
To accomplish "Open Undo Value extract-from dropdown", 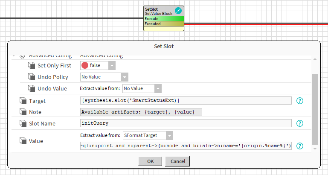I will point(158,88).
